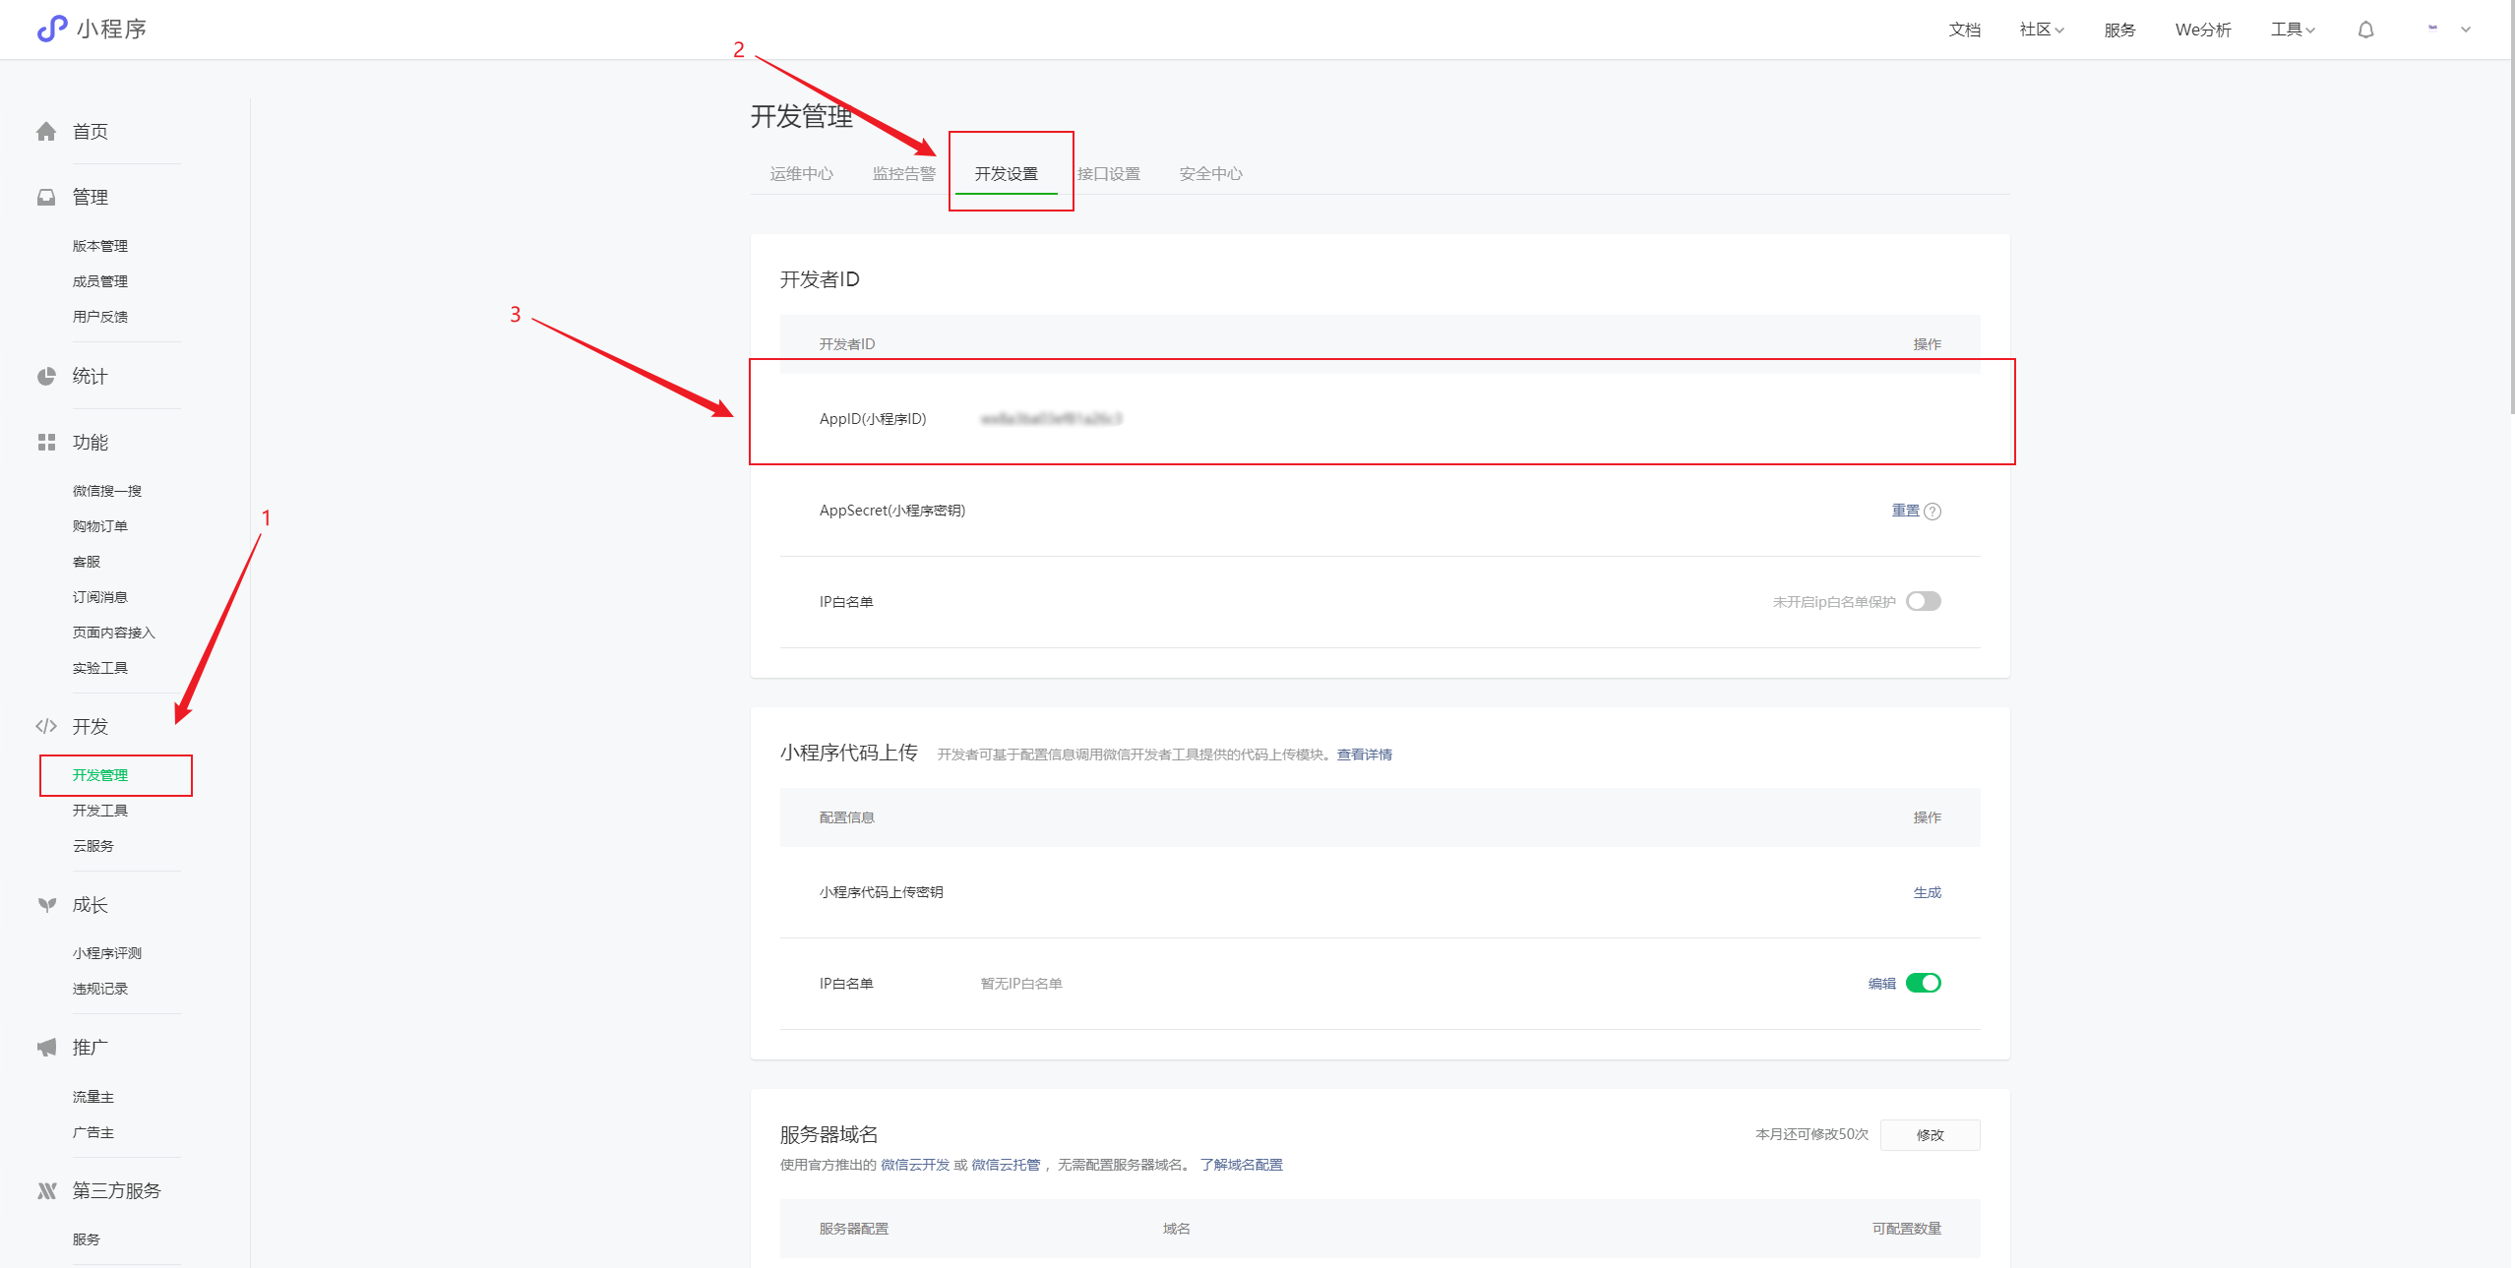
Task: Select 开发管理 in the sidebar
Action: [100, 776]
